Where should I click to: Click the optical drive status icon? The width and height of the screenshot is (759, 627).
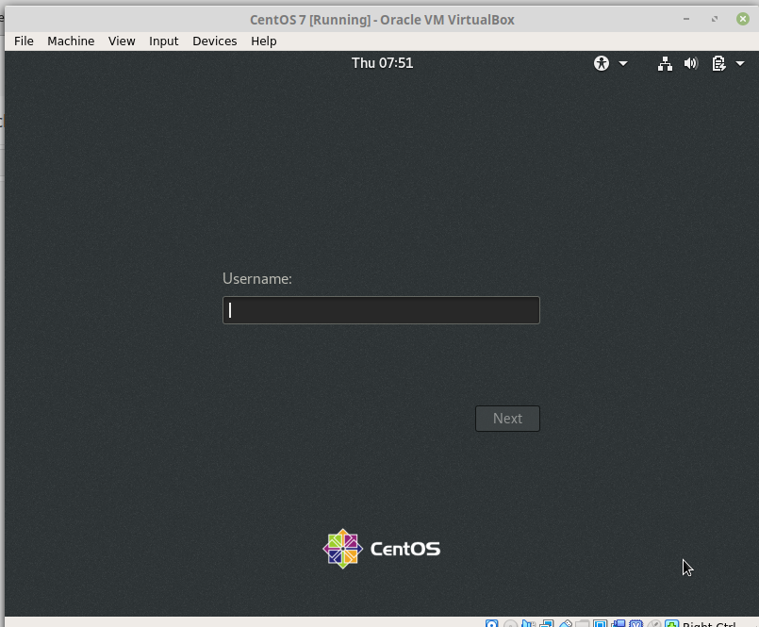click(x=510, y=623)
